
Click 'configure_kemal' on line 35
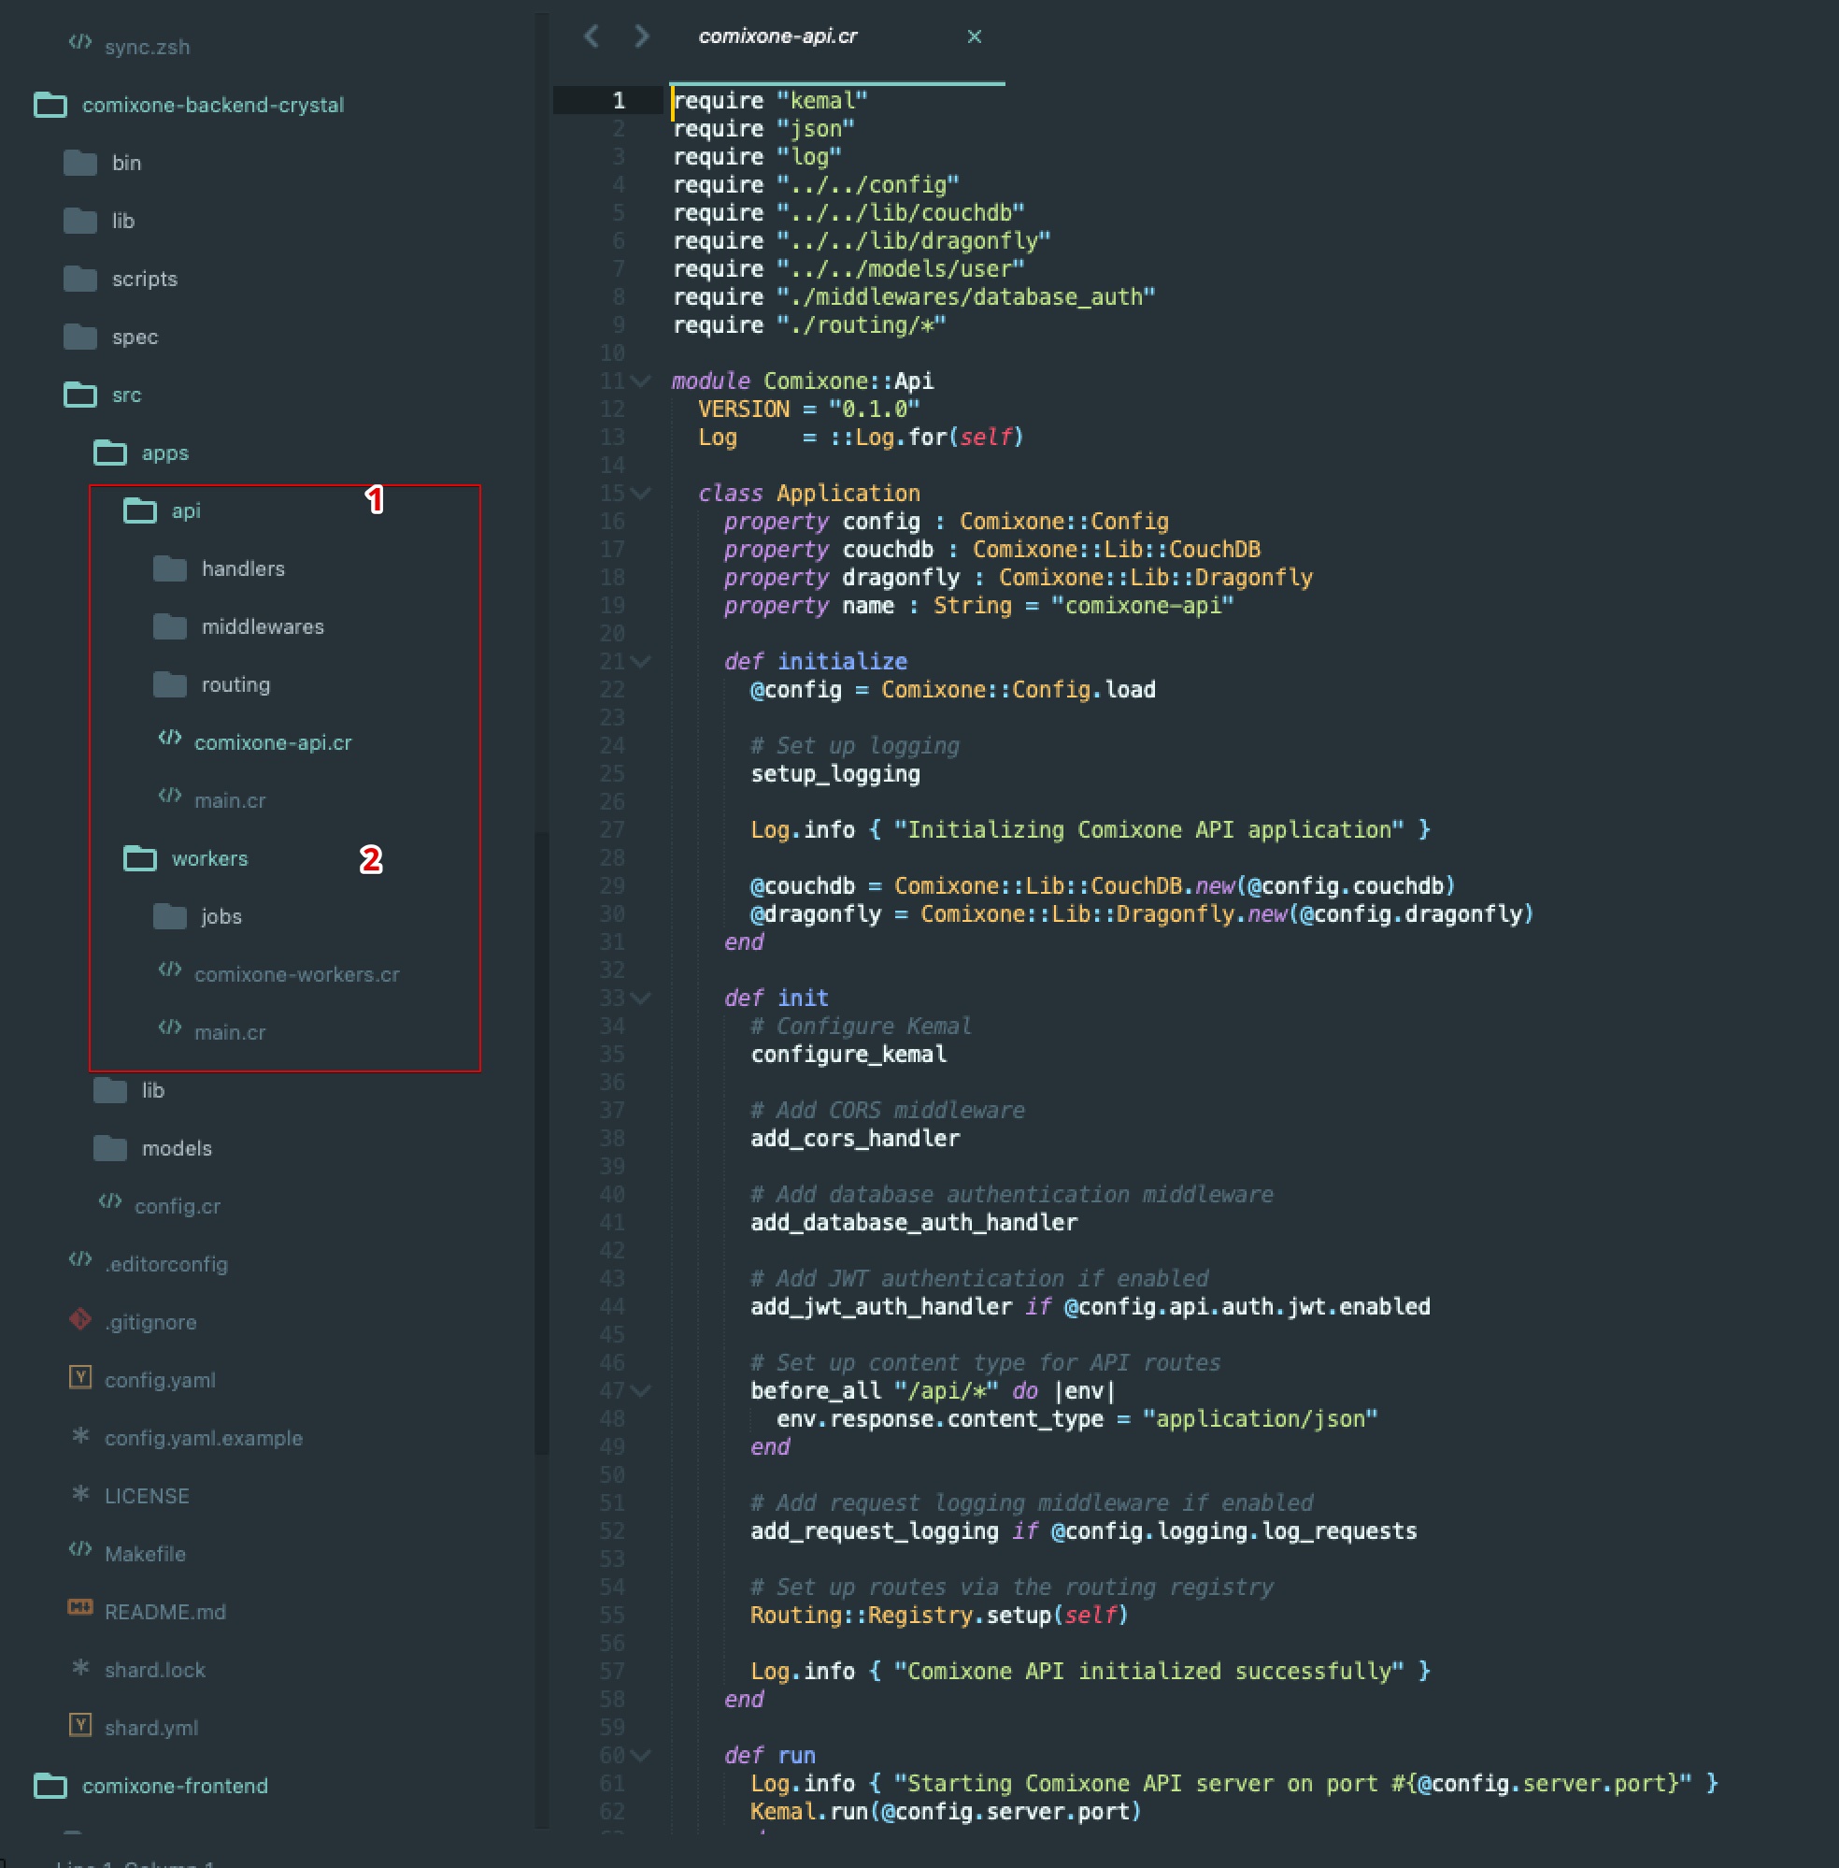[x=849, y=1055]
